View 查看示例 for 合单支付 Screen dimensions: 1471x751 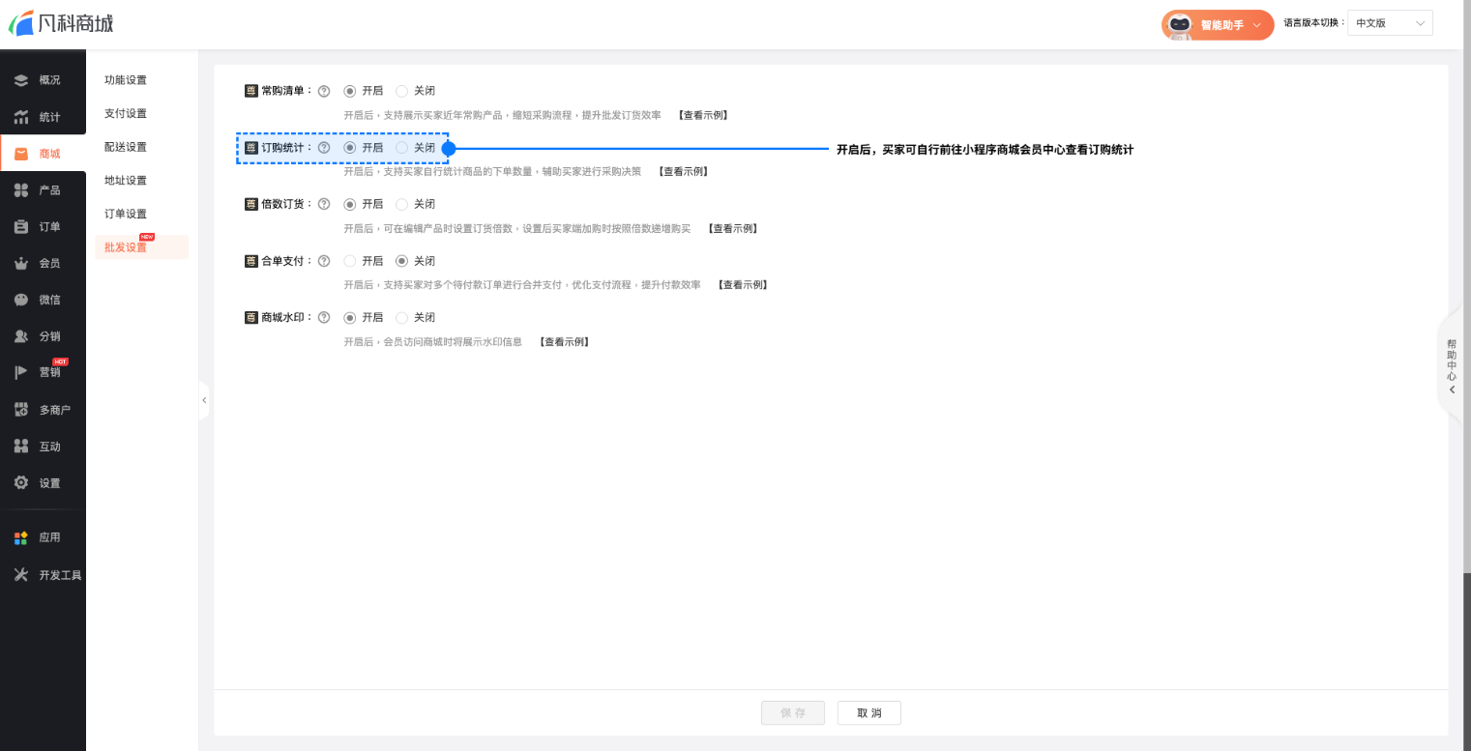(743, 285)
